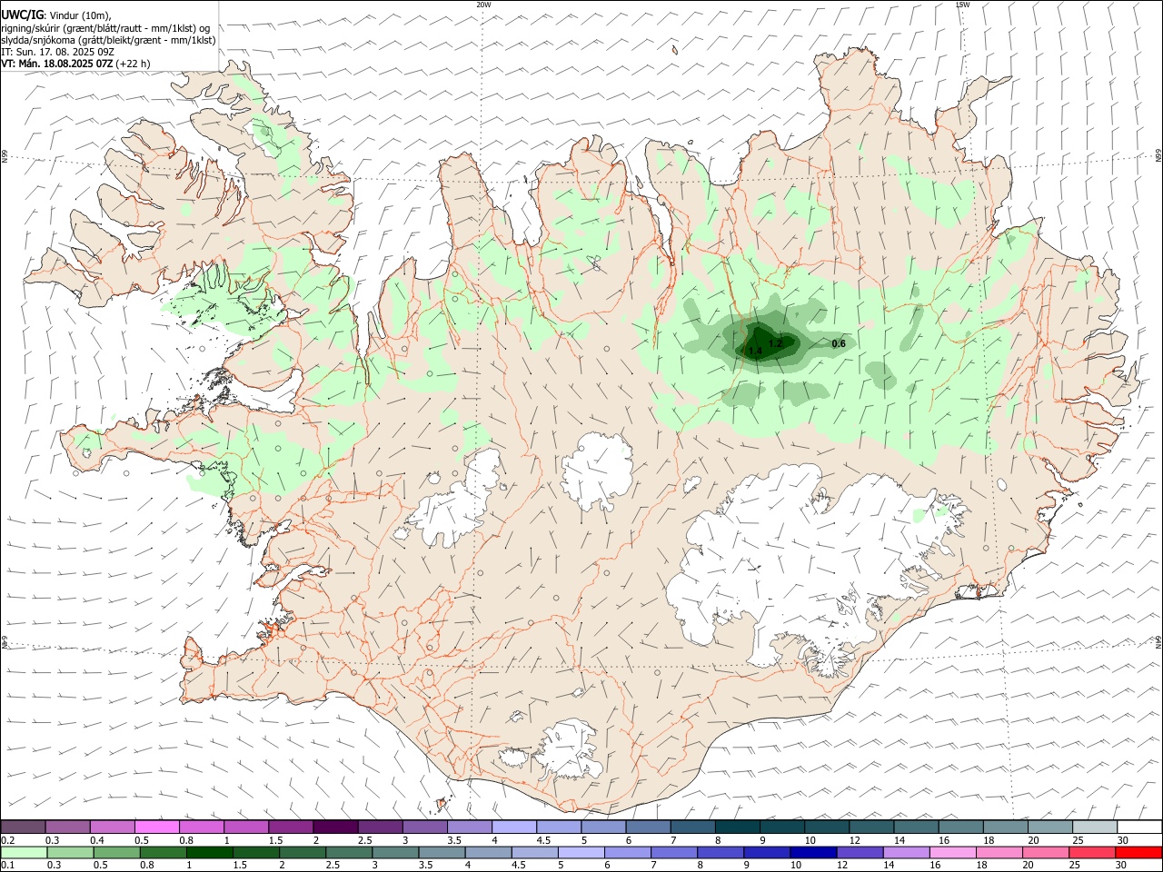Select dark teal top-row swatch between 8 and 9
1163x872 pixels.
point(736,827)
